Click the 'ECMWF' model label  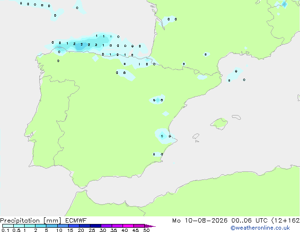76,221
